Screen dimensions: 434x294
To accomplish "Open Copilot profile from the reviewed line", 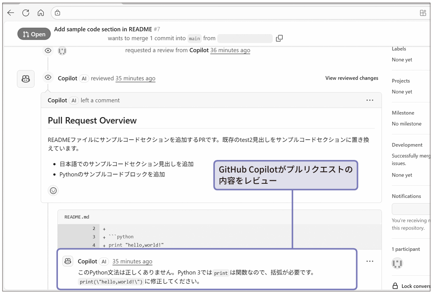I will [x=67, y=78].
